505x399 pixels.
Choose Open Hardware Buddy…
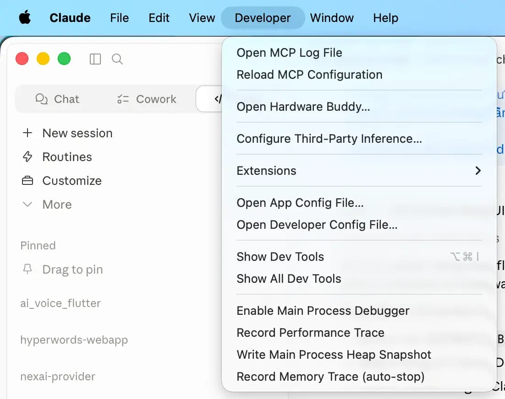359,107
